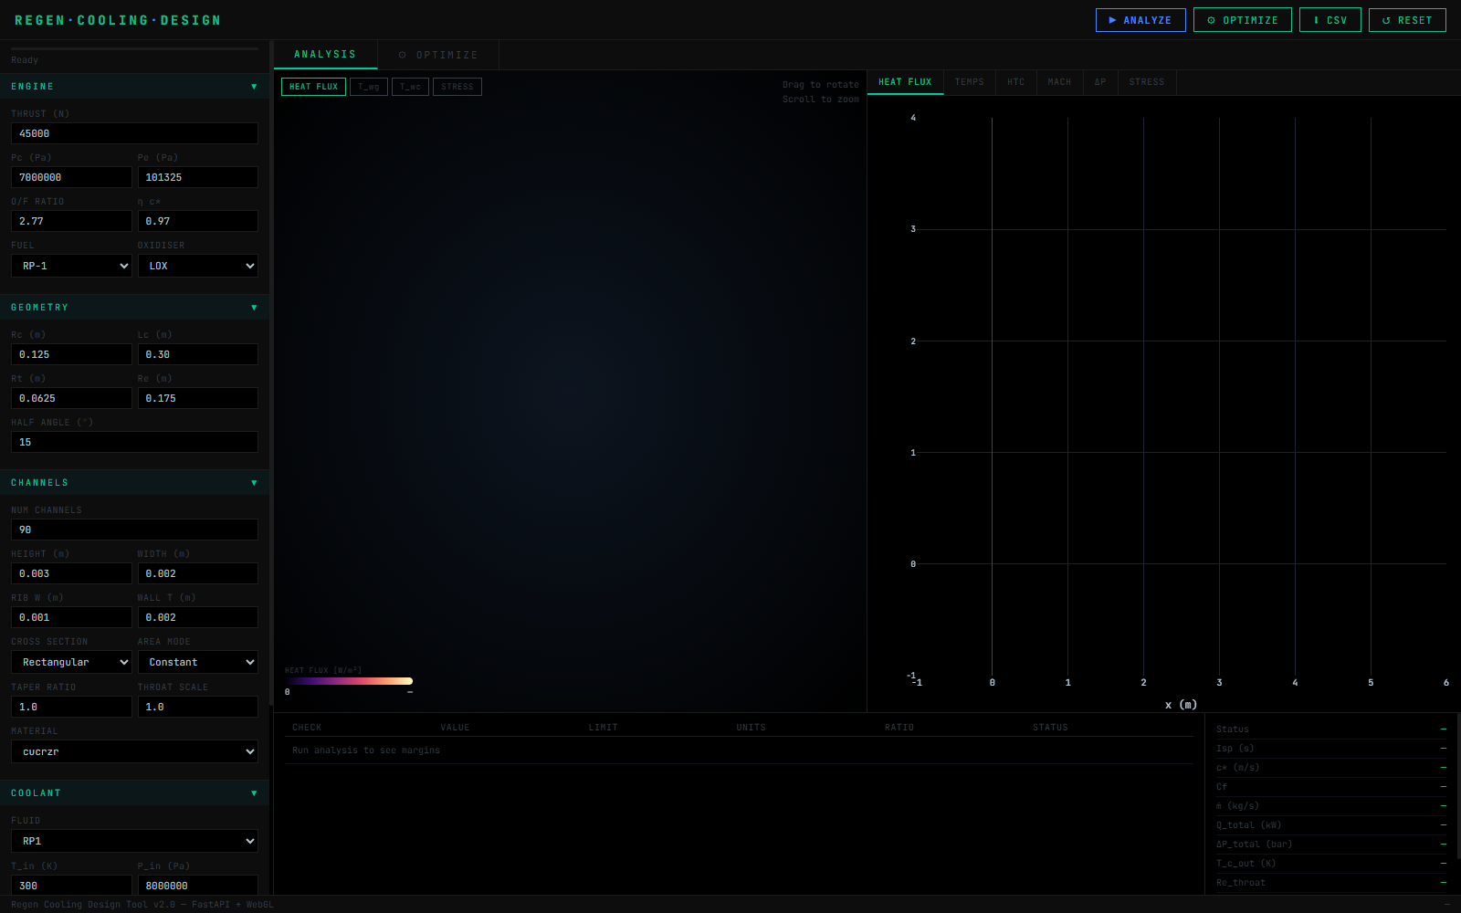
Task: Open the HTC chart tab
Action: [x=1016, y=82]
